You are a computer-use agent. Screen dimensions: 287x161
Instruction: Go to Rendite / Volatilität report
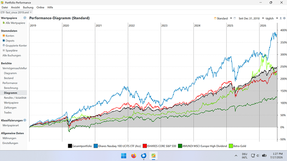pyautogui.click(x=15, y=98)
